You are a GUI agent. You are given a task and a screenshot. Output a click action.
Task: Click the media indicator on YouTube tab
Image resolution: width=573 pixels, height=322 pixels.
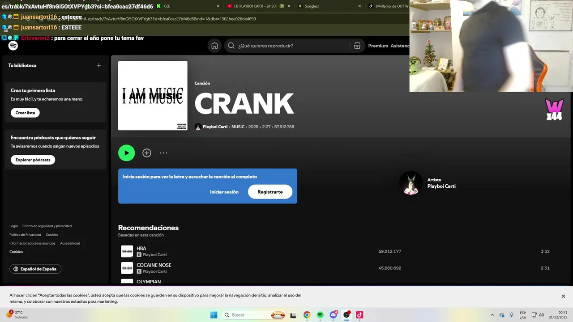pyautogui.click(x=282, y=6)
